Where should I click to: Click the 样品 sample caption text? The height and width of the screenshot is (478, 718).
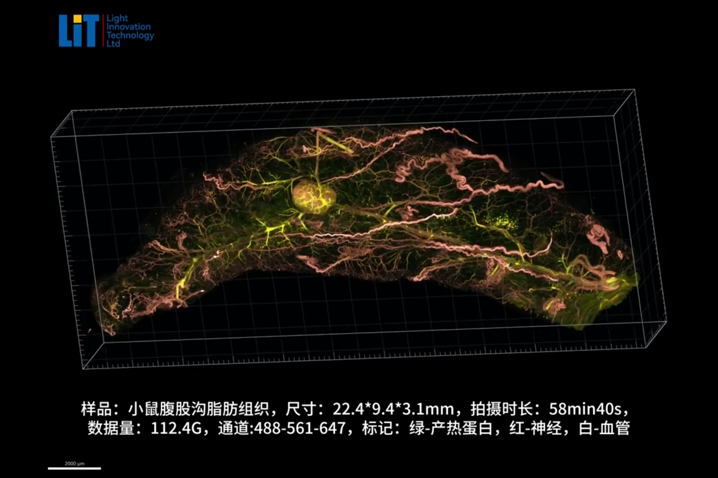96,409
